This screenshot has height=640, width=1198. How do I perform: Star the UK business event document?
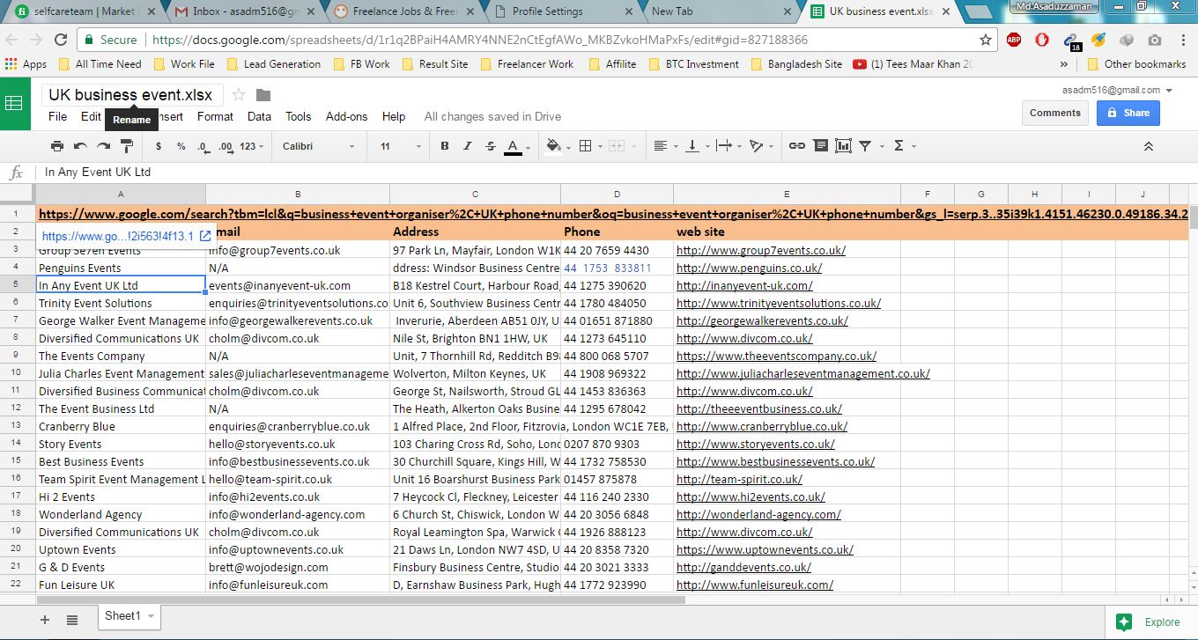239,95
